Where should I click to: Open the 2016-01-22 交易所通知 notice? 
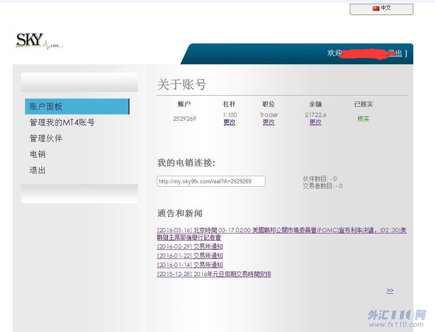coord(190,256)
